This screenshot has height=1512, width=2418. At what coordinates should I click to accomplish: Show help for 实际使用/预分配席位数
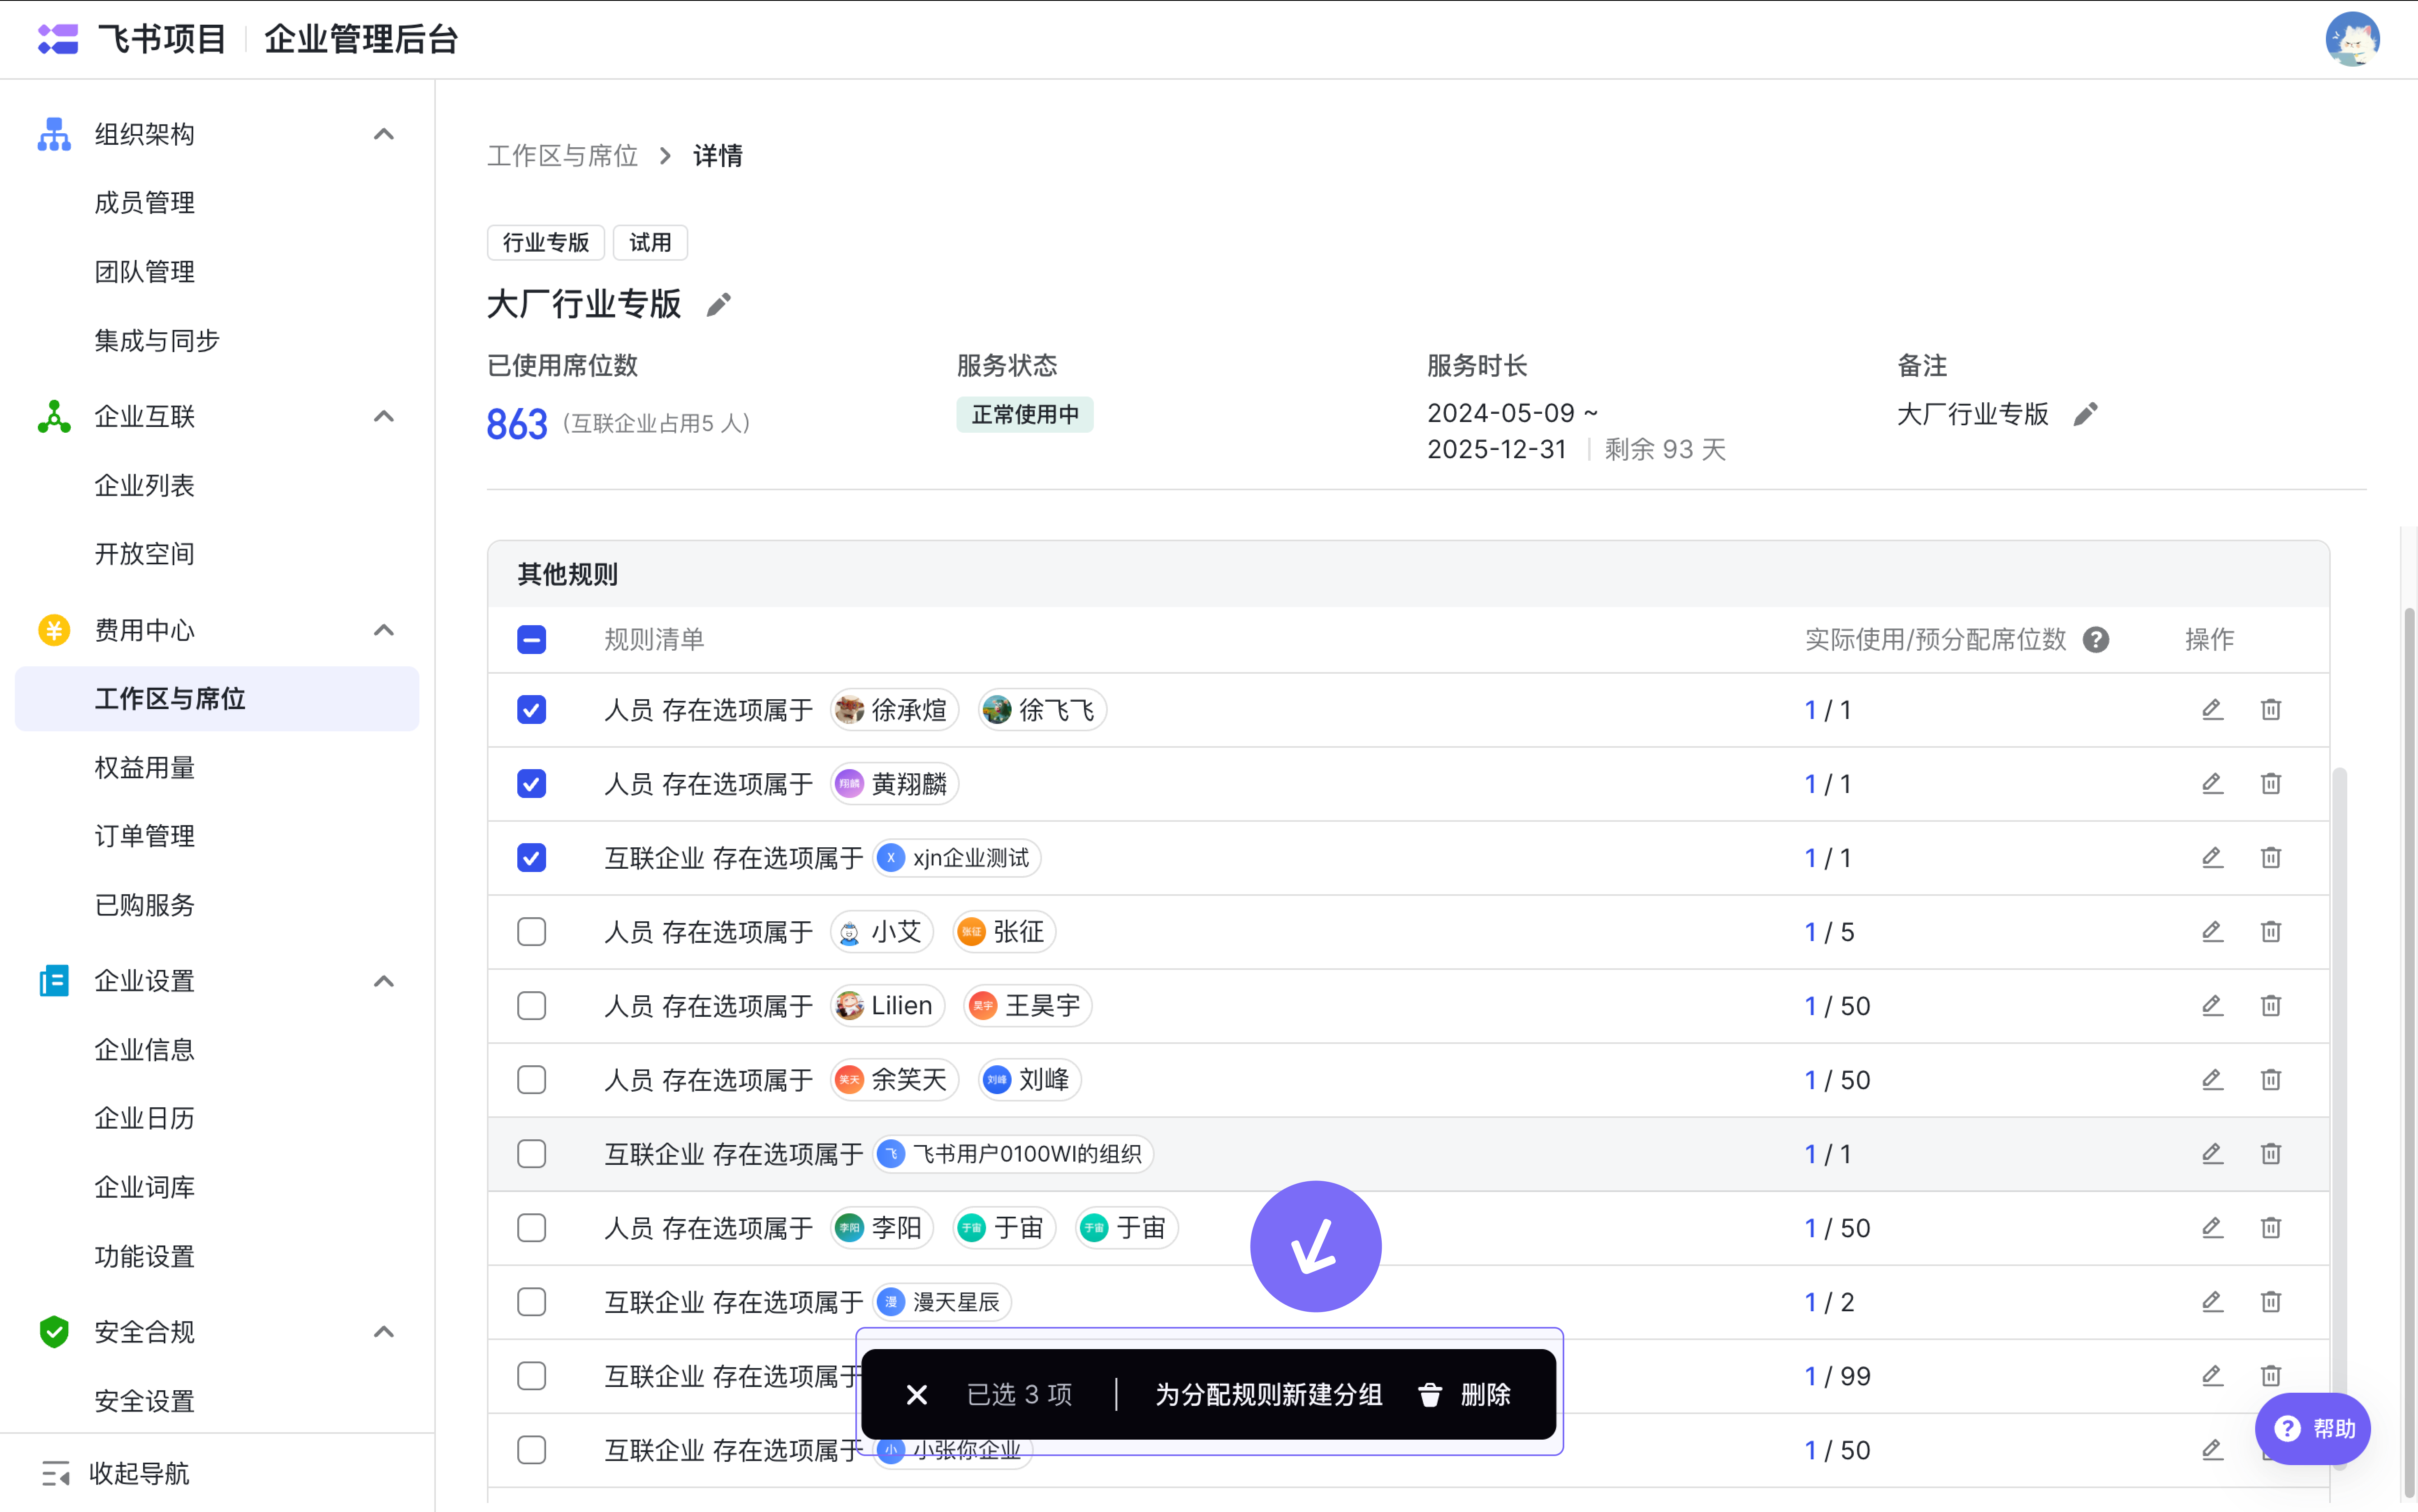pos(2096,640)
